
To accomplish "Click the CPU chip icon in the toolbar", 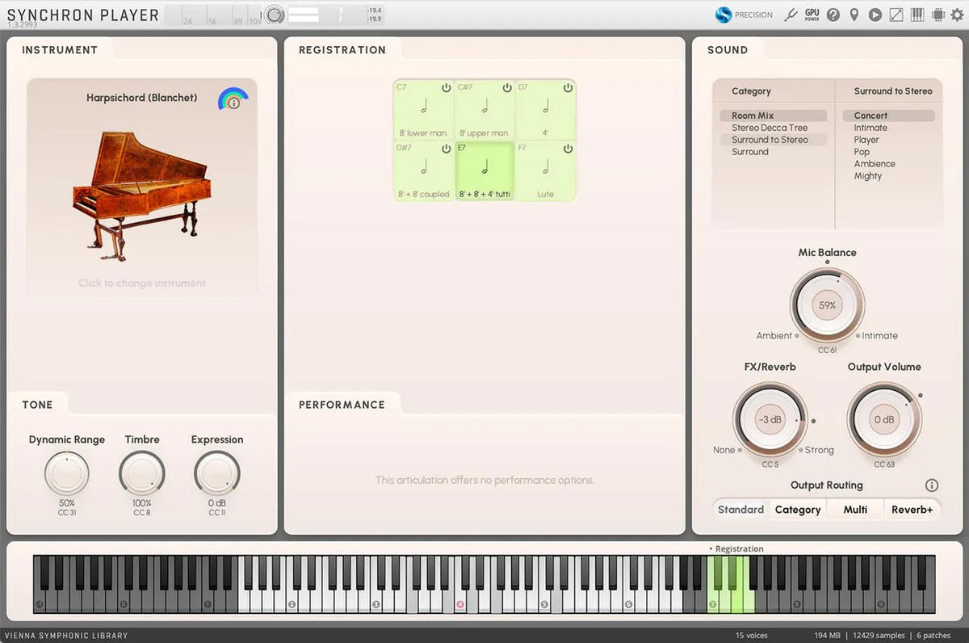I will click(938, 15).
